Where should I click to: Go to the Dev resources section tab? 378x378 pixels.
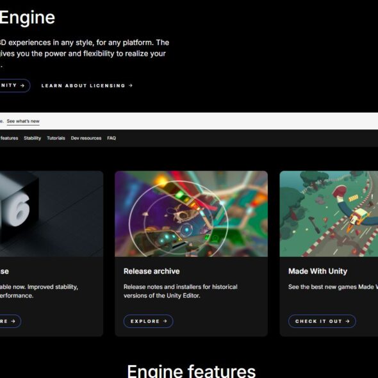(x=86, y=138)
